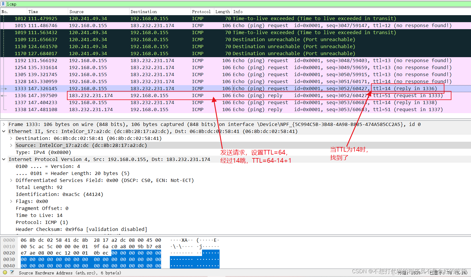The width and height of the screenshot is (471, 277).
Task: Click the Header Checksum: 0x9f6a line
Action: [x=81, y=229]
